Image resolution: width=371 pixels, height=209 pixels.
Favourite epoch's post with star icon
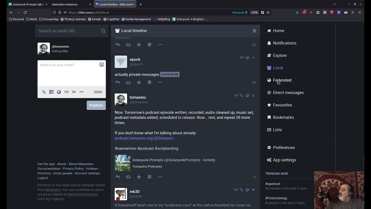click(139, 83)
